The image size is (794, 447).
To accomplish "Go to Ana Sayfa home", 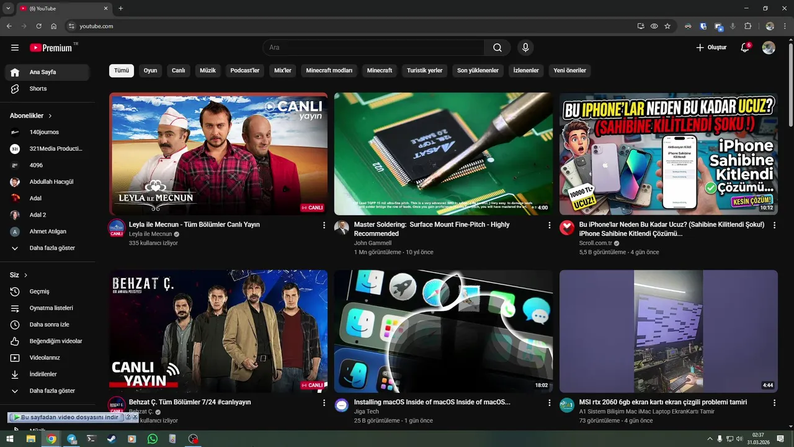I will (x=47, y=72).
